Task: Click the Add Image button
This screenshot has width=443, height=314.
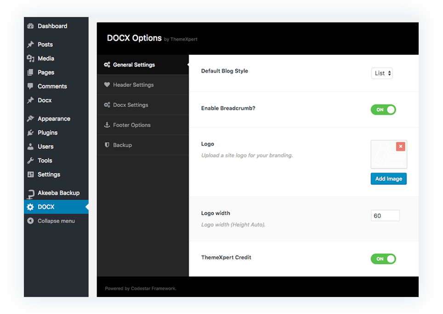Action: click(x=389, y=179)
